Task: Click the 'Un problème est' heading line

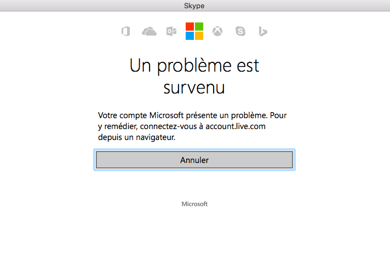Action: [x=194, y=66]
